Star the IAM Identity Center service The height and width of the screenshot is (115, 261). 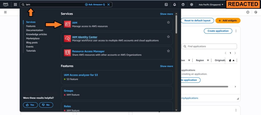[x=168, y=37]
